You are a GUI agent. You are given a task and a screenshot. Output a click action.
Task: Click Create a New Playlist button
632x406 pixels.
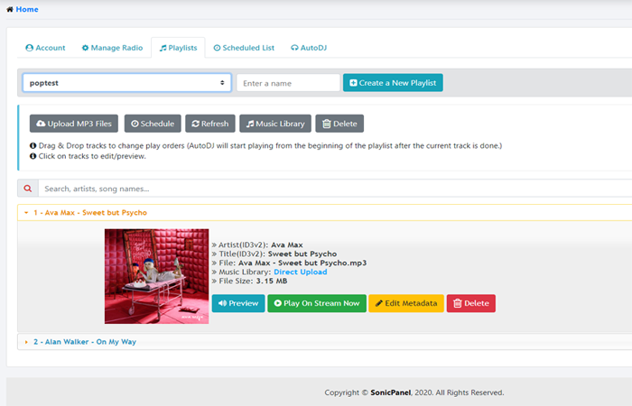coord(393,83)
